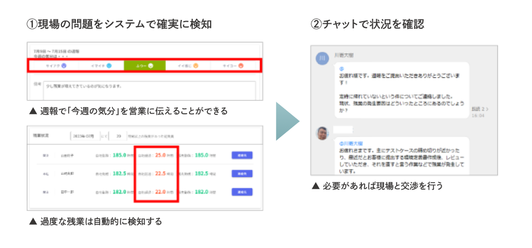Click the photo avatar in the chat

[322, 133]
